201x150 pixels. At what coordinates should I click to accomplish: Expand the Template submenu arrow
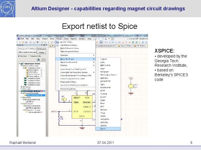[94, 55]
